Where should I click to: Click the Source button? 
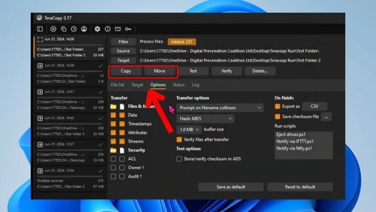(x=123, y=51)
